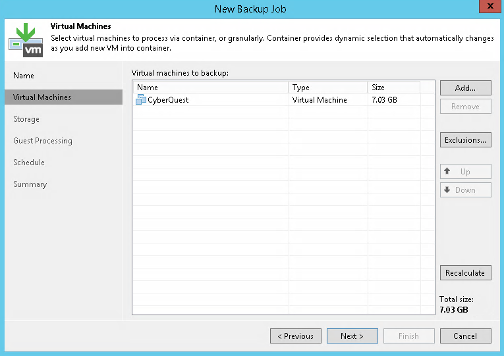
Task: Close the New Backup Job dialog
Action: click(x=490, y=7)
